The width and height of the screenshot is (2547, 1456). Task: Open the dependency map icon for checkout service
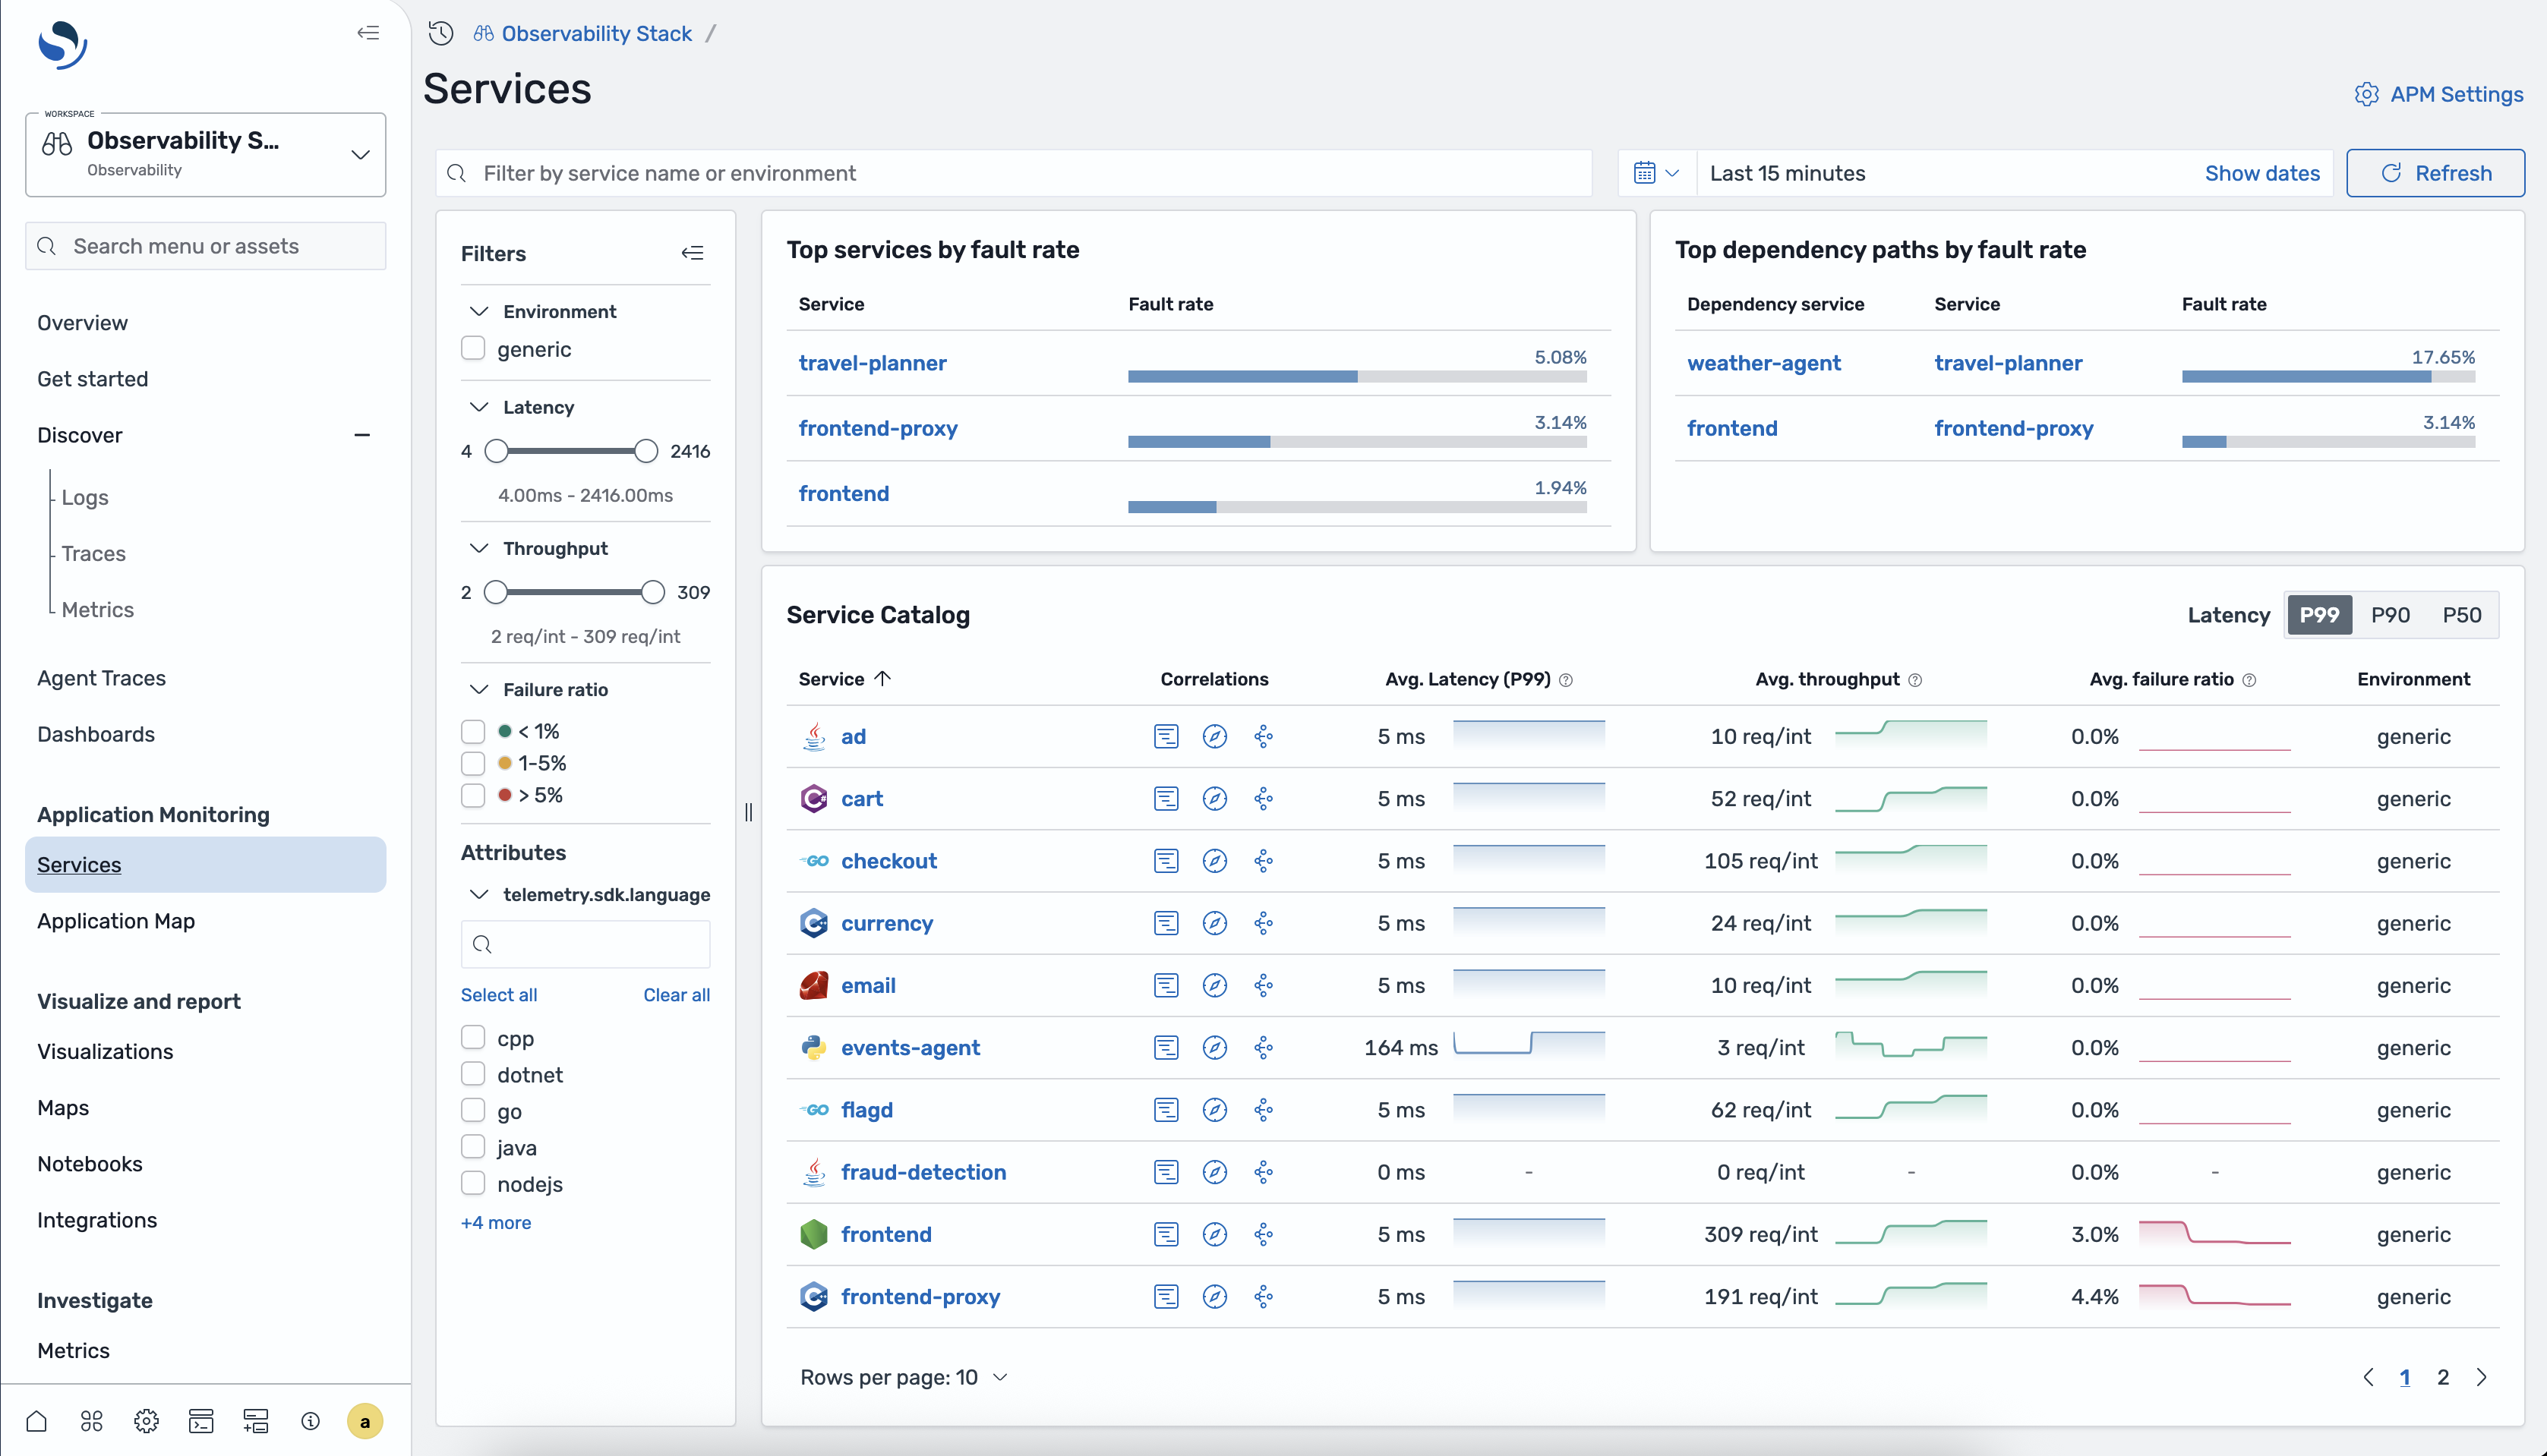[x=1264, y=860]
